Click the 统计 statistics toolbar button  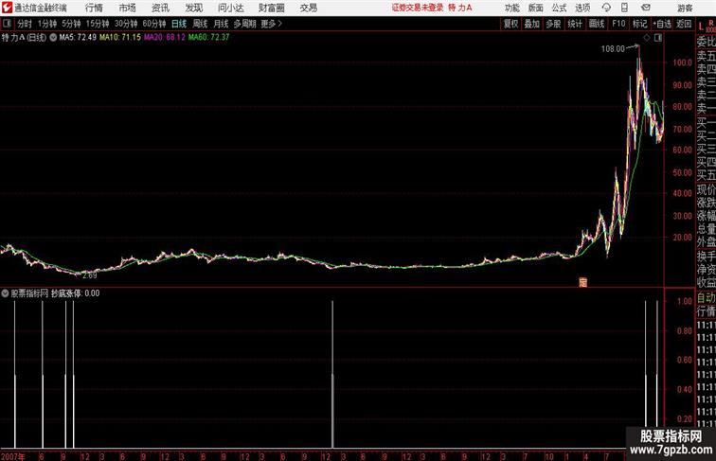575,24
